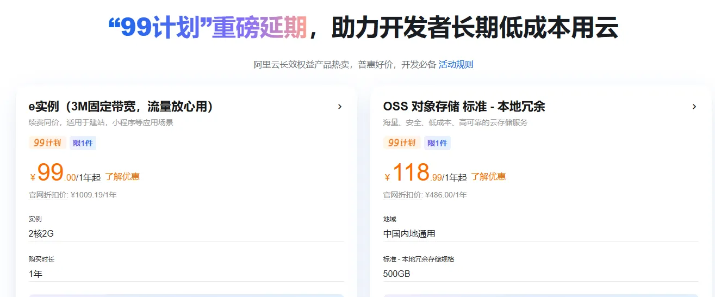Select the 2核2G instance field
The height and width of the screenshot is (297, 715).
pyautogui.click(x=186, y=234)
